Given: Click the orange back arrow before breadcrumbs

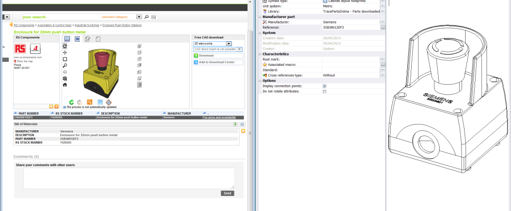Looking at the screenshot, I should pos(11,25).
